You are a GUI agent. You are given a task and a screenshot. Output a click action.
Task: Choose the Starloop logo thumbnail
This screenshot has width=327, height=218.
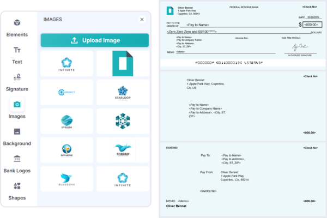click(x=123, y=92)
